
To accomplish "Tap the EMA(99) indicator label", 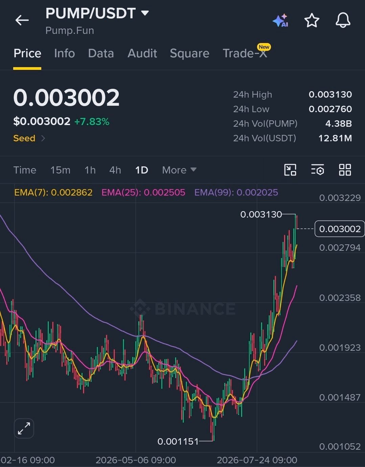I will (x=236, y=192).
